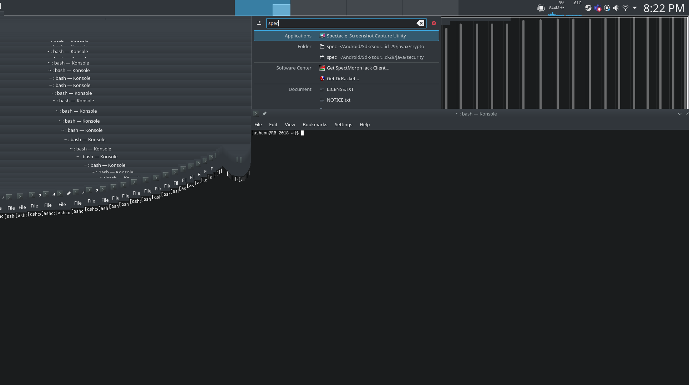Viewport: 689px width, 385px height.
Task: Toggle the pin to keep terminal open
Action: click(x=264, y=113)
